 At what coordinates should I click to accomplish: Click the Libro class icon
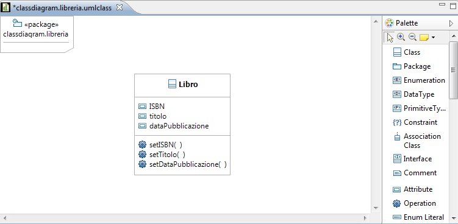click(x=173, y=84)
